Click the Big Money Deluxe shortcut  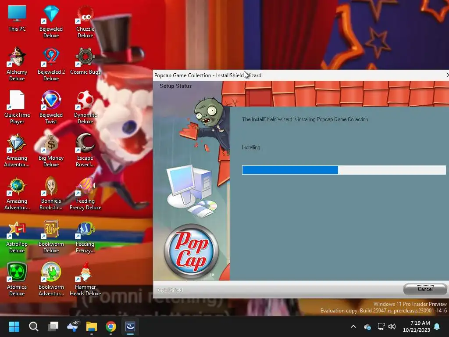tap(51, 151)
